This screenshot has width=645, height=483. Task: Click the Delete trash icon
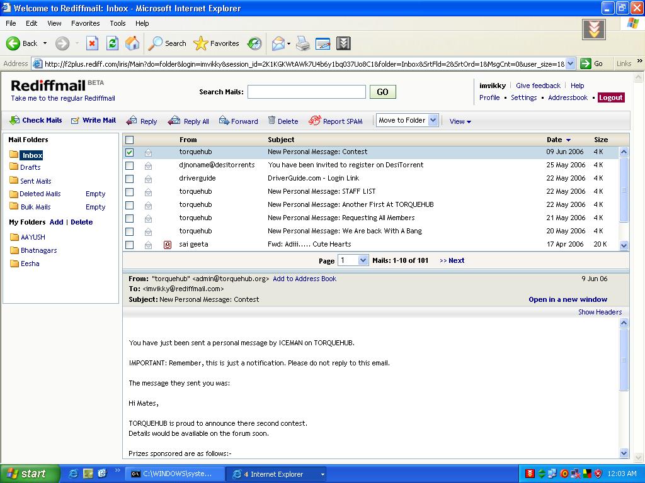tap(271, 120)
